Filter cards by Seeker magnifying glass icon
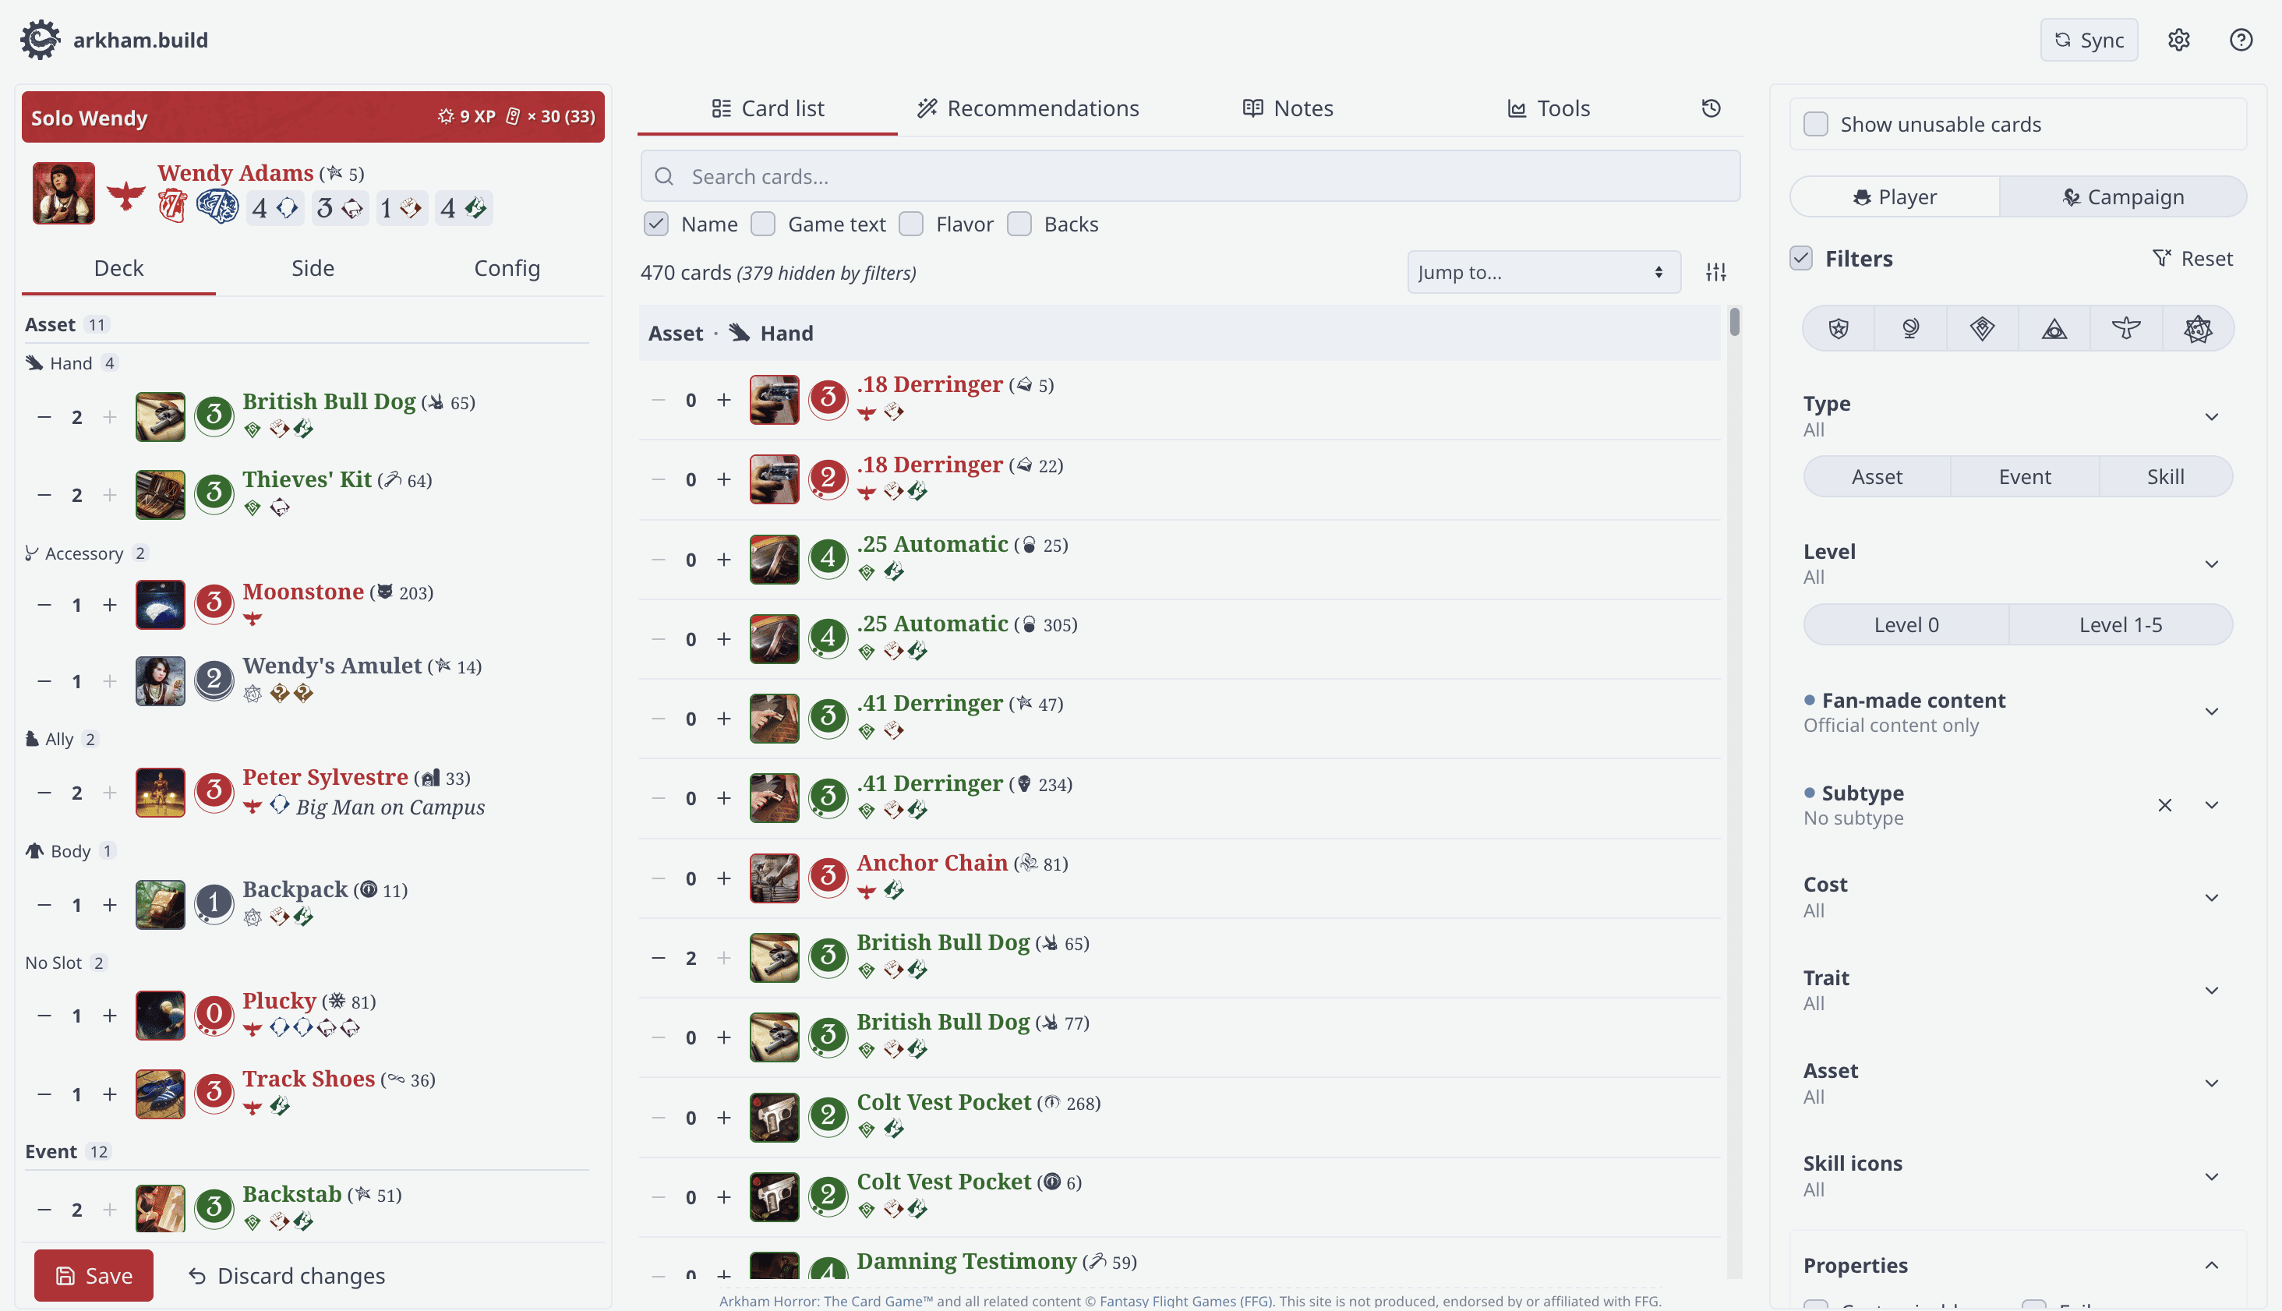Viewport: 2282px width, 1311px height. pos(1910,327)
